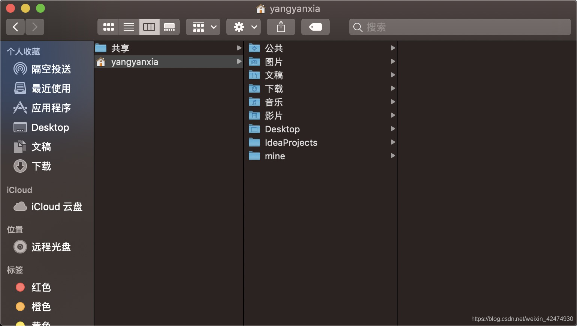Select the yangyanxia home folder row

coord(169,62)
